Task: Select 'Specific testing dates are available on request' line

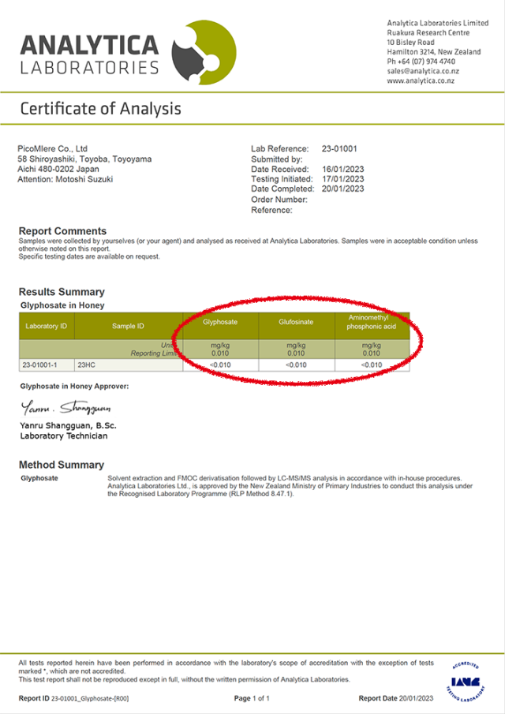Action: tap(89, 257)
